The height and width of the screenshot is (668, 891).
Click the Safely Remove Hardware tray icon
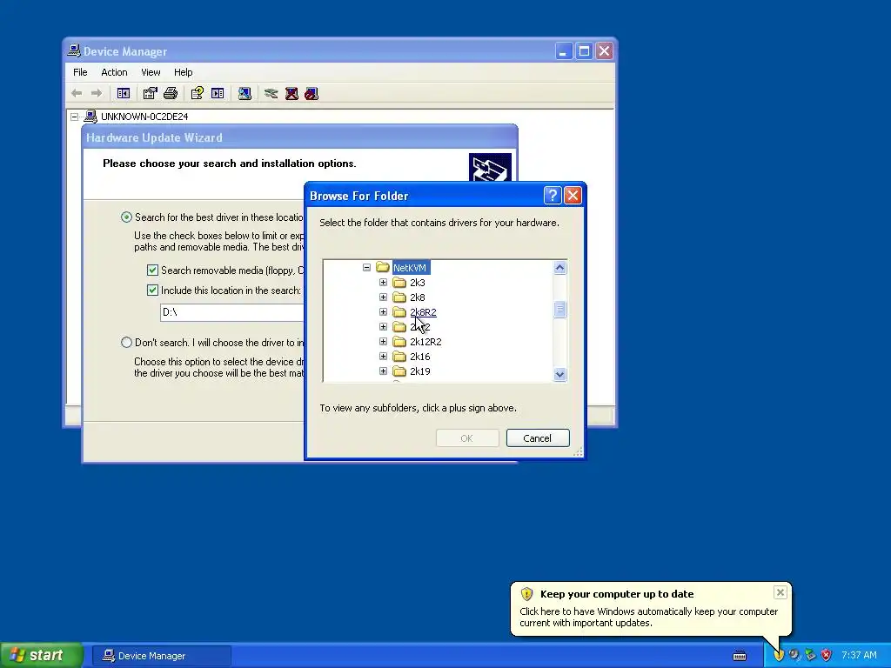[810, 655]
